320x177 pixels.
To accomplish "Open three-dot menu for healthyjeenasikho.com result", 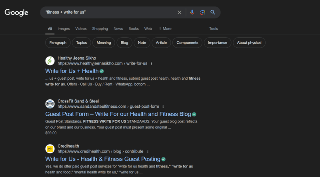I will coord(152,64).
